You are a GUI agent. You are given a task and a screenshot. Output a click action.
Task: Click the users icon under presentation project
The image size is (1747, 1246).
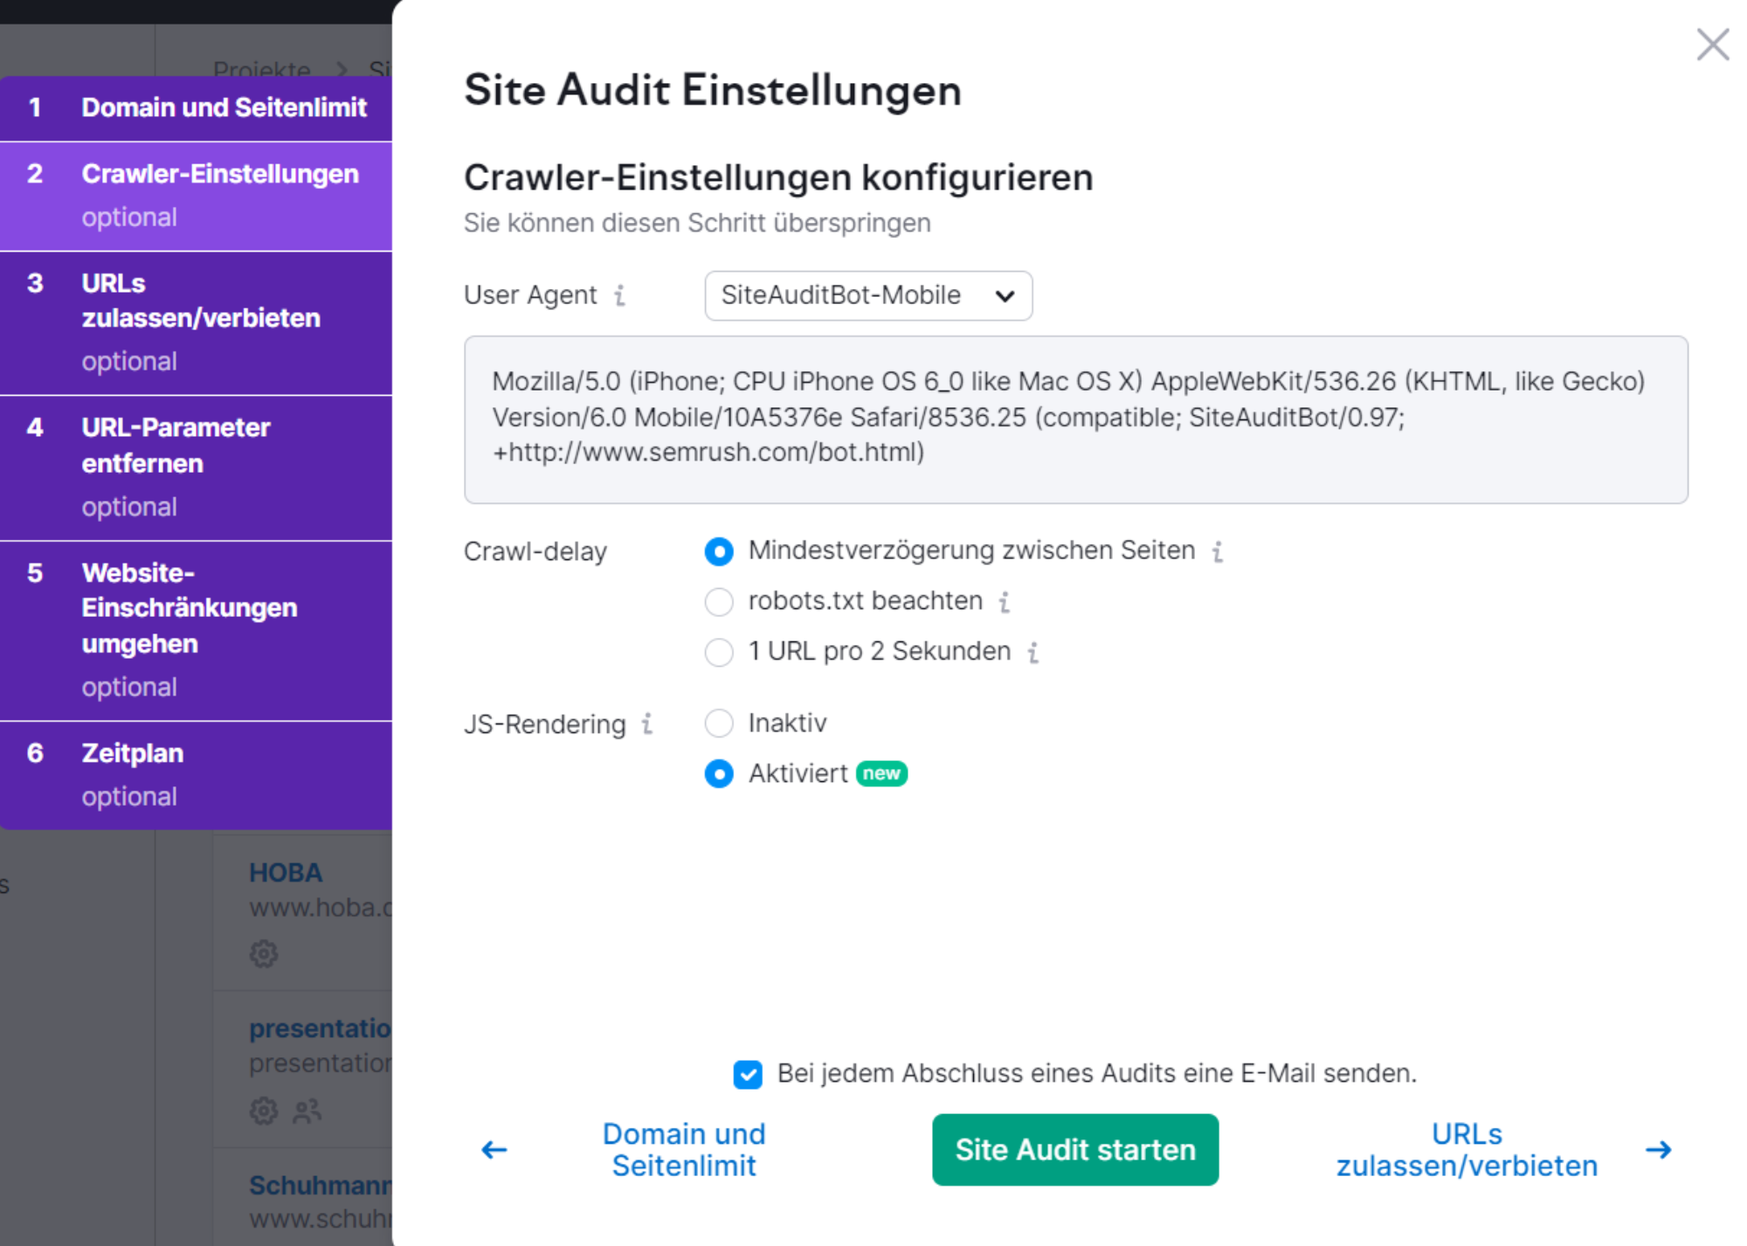pos(307,1111)
